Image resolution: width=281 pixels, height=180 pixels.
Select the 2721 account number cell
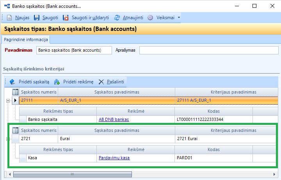click(x=39, y=139)
